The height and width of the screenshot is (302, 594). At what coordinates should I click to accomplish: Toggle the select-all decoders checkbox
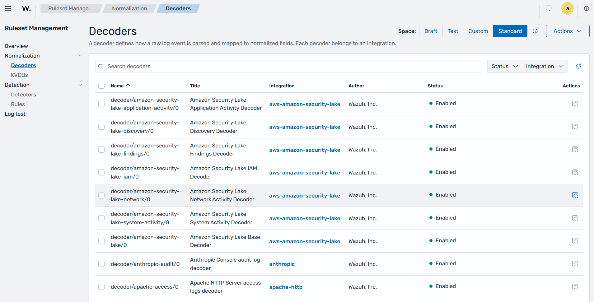(x=101, y=86)
